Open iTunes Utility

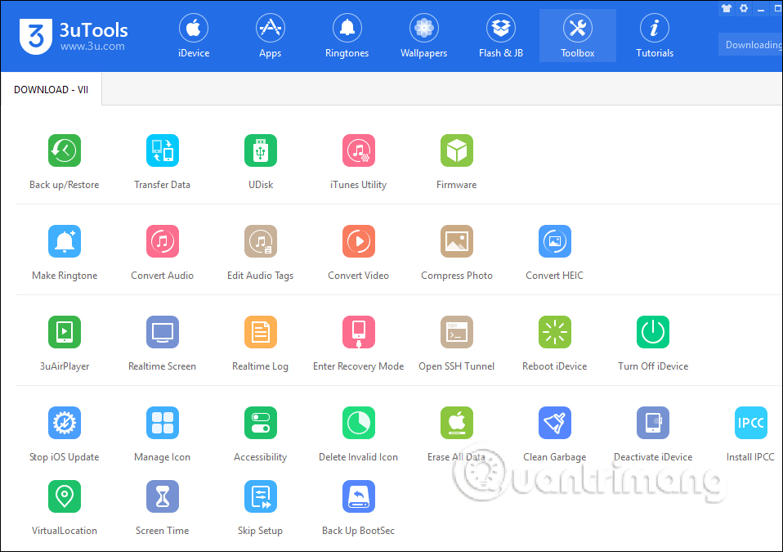359,150
